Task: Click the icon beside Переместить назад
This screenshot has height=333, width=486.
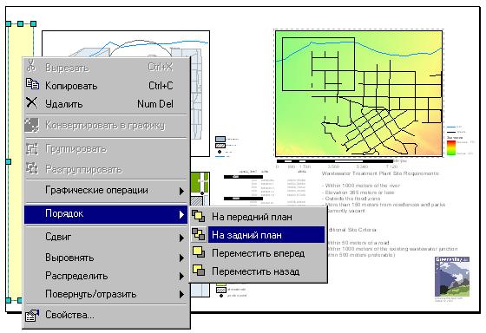Action: 199,271
